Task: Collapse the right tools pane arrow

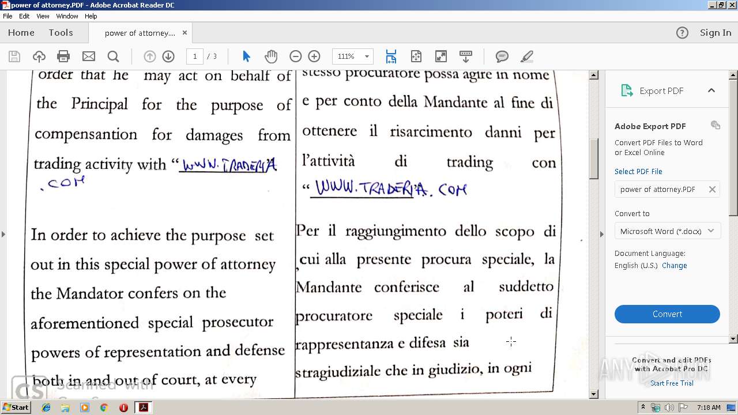Action: point(602,234)
